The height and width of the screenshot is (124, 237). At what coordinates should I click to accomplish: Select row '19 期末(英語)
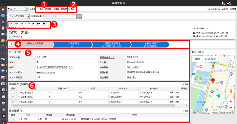99,102
